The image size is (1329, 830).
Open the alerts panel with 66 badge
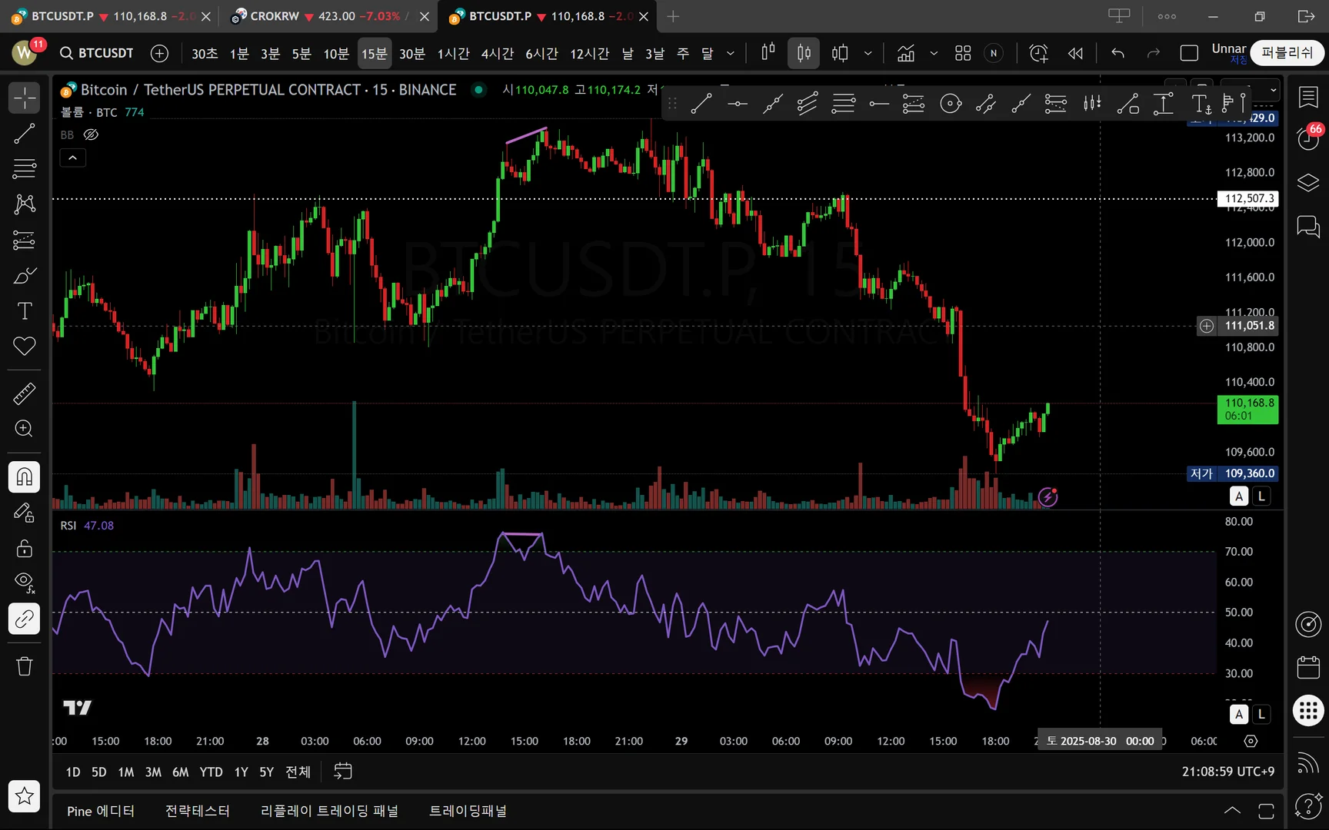1308,138
